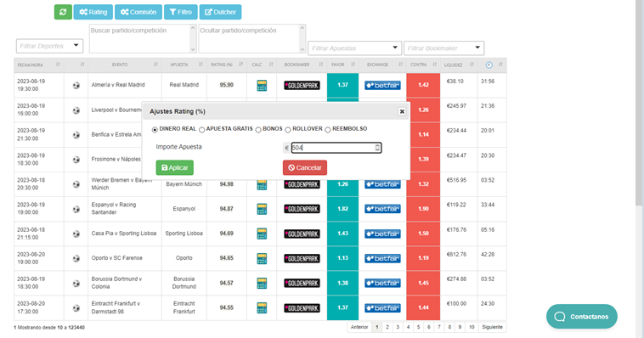The width and height of the screenshot is (644, 338).
Task: Select the ROLLOVER radio option
Action: click(288, 130)
